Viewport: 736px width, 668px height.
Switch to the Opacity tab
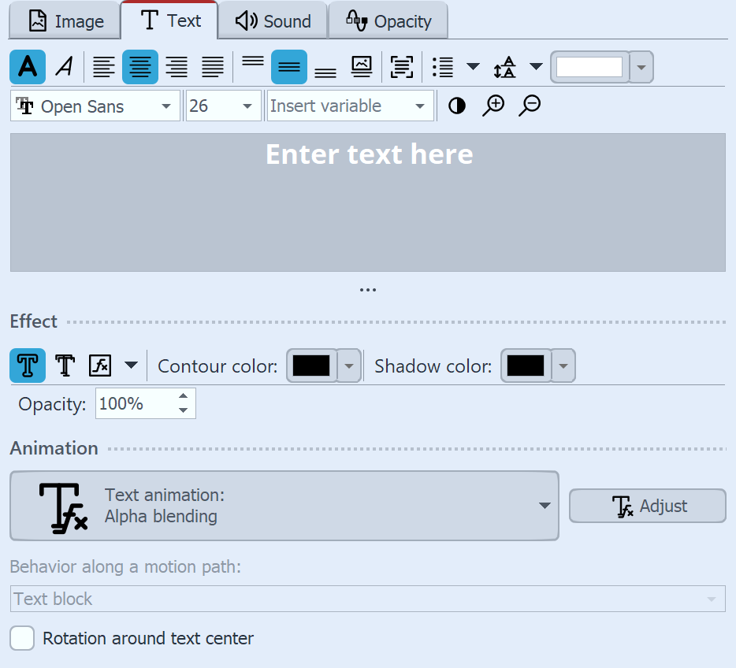tap(388, 20)
